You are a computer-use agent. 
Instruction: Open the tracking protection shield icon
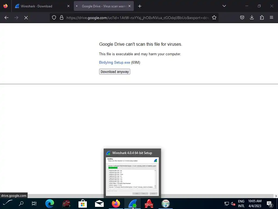(x=54, y=17)
